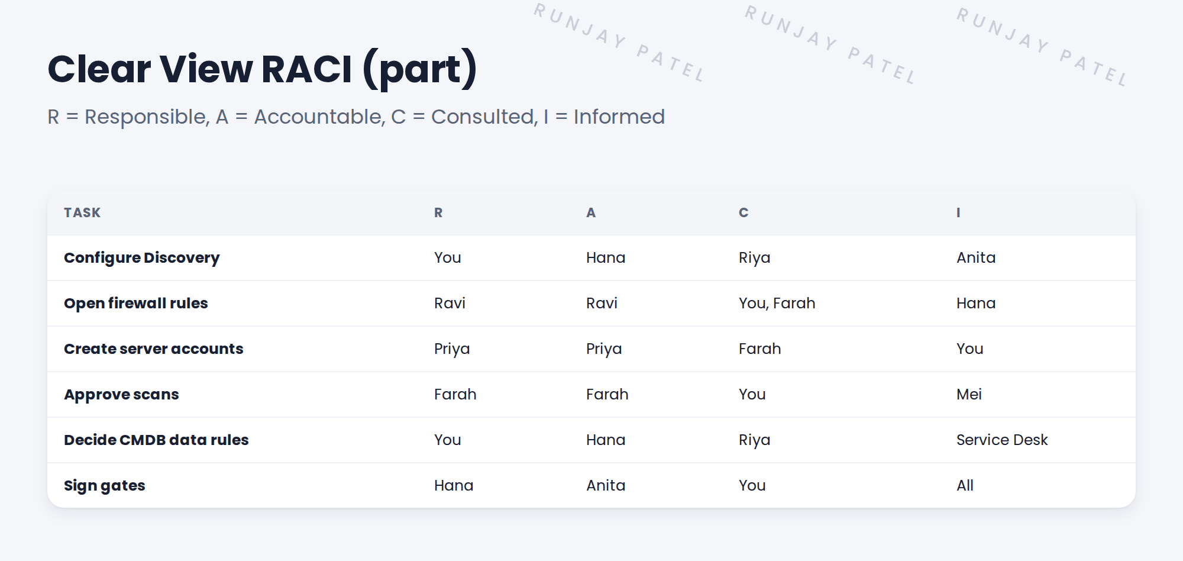The image size is (1183, 561).
Task: Select the 'Decide CMDB data rules' task cell
Action: pyautogui.click(x=156, y=440)
